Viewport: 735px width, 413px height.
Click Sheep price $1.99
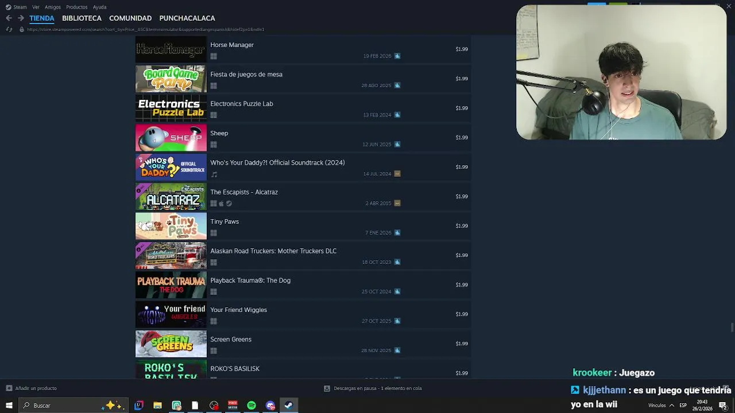coord(462,138)
